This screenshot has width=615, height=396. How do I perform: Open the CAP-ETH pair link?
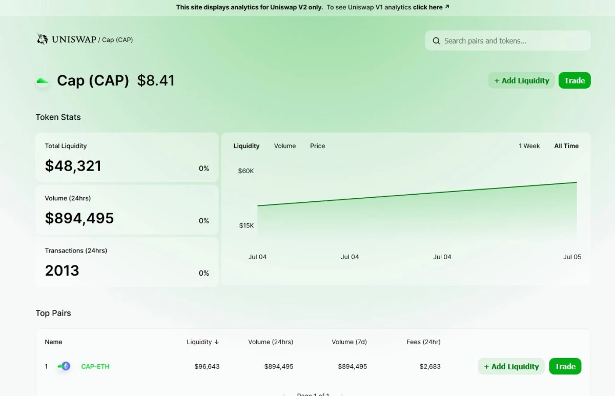click(95, 366)
